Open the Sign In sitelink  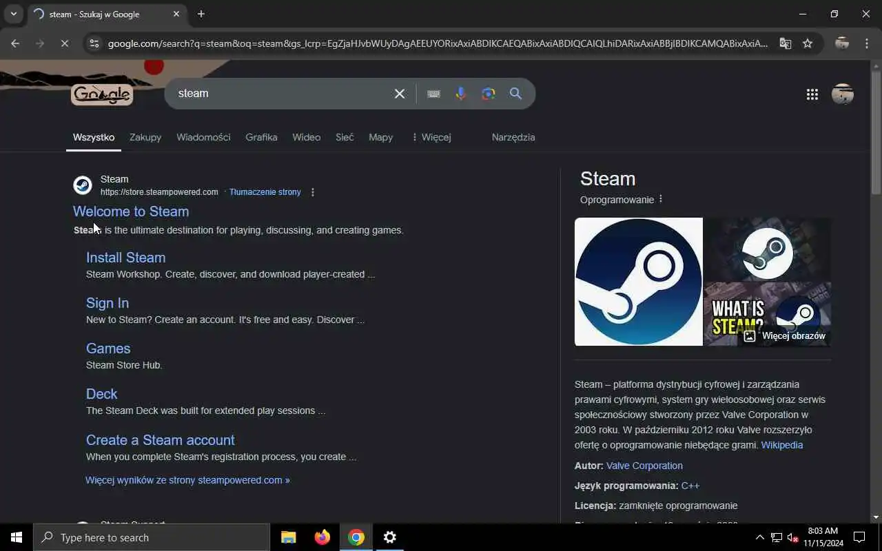click(107, 303)
